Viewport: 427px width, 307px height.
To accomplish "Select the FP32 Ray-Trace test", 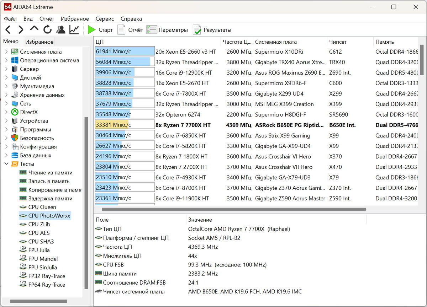I will click(42, 276).
